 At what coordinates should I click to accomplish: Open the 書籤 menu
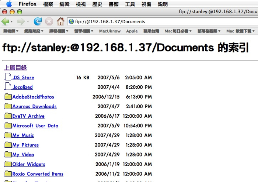click(x=114, y=4)
